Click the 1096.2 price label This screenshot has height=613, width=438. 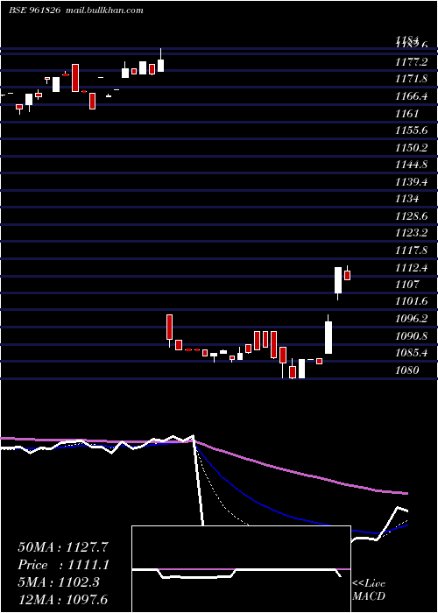point(411,318)
